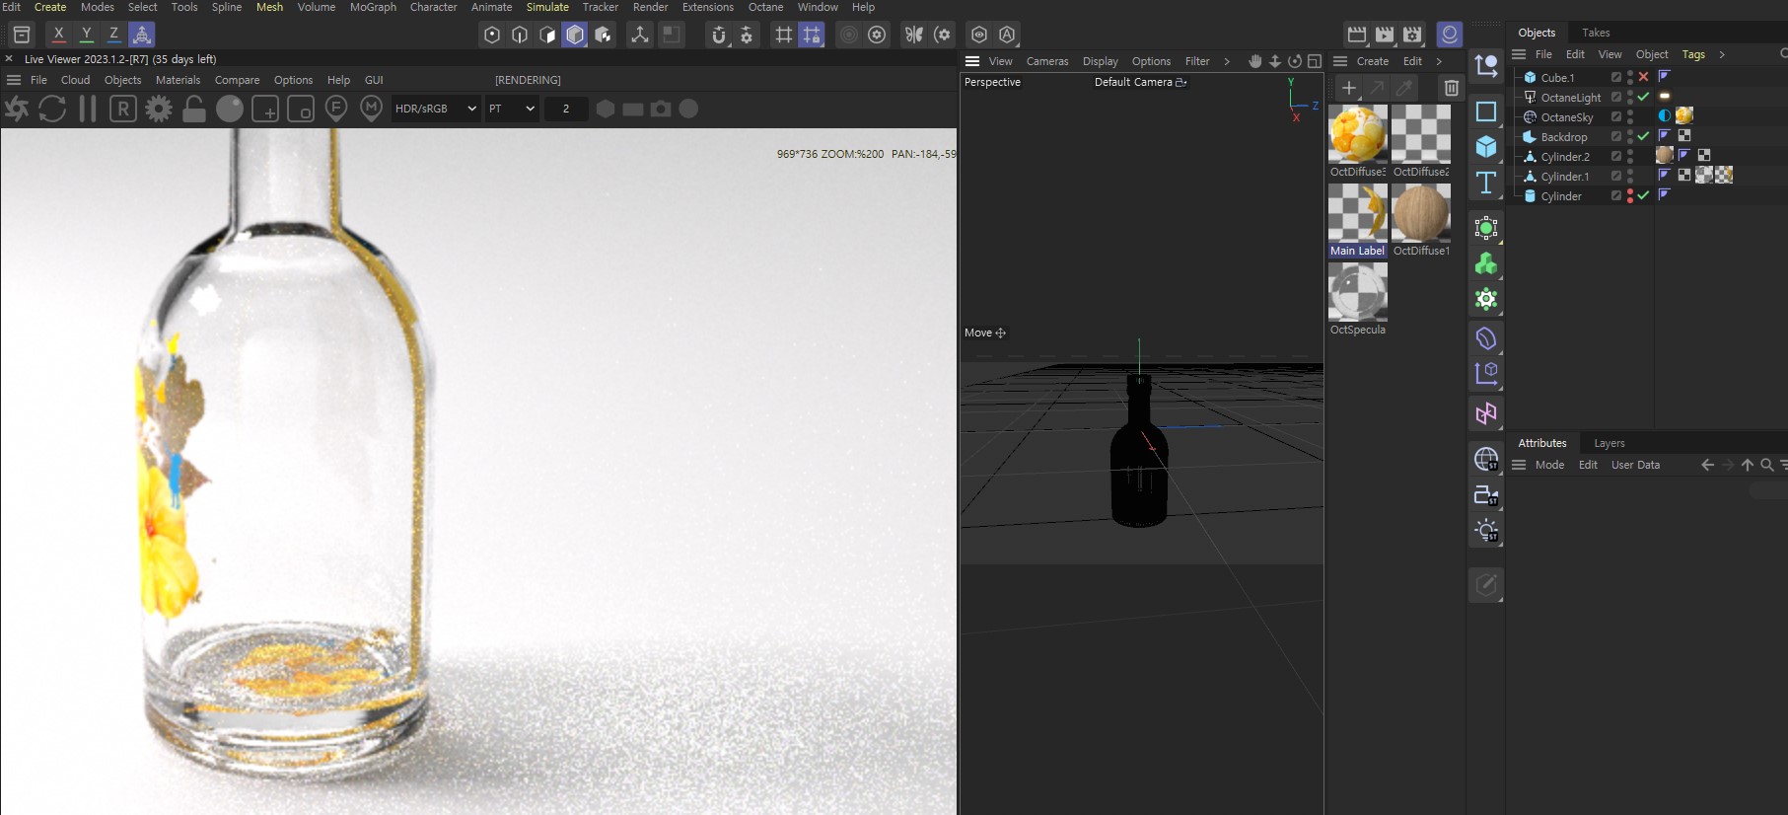Open the HDR/sRGB dropdown
The height and width of the screenshot is (815, 1788).
[436, 109]
